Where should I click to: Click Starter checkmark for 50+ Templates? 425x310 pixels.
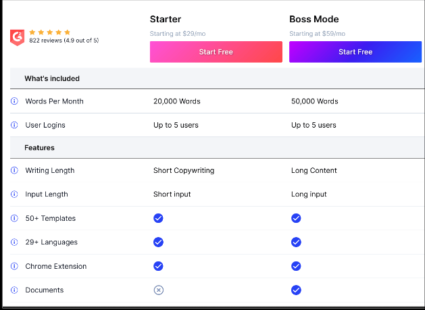[158, 218]
